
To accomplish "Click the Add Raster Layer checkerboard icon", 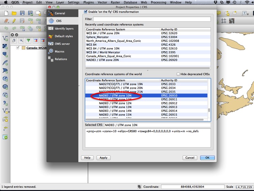I will click(x=5, y=46).
